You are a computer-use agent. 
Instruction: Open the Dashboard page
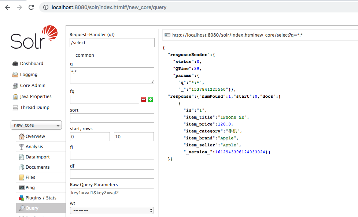32,64
